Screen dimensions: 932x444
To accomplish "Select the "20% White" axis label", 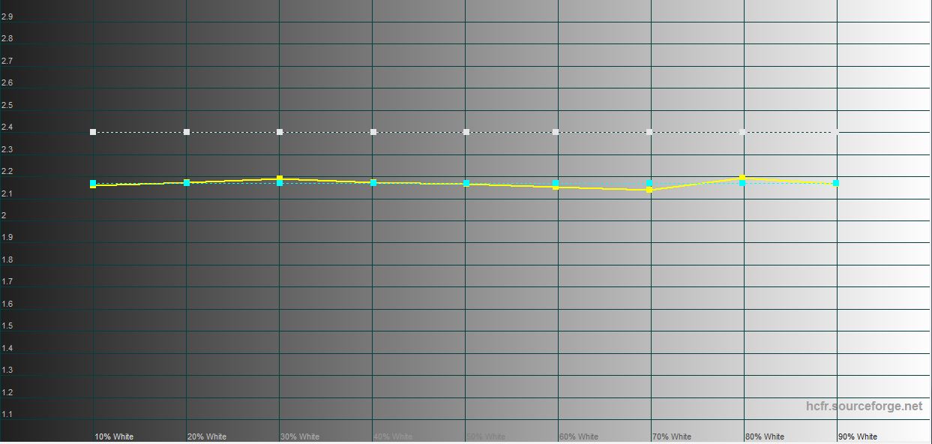I will click(207, 436).
